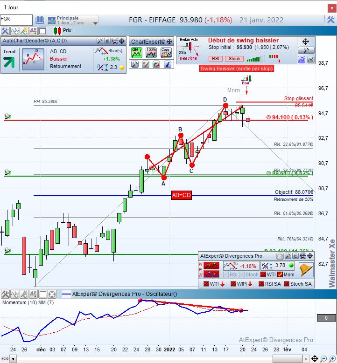This screenshot has height=363, width=337.
Task: Open the book icon next to the FGR field
Action: 40,20
